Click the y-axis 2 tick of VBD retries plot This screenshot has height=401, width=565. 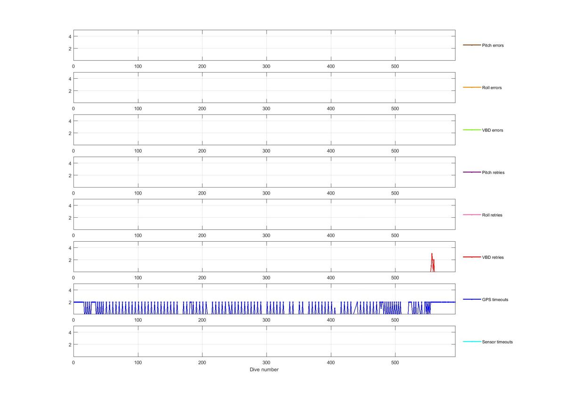pyautogui.click(x=69, y=260)
